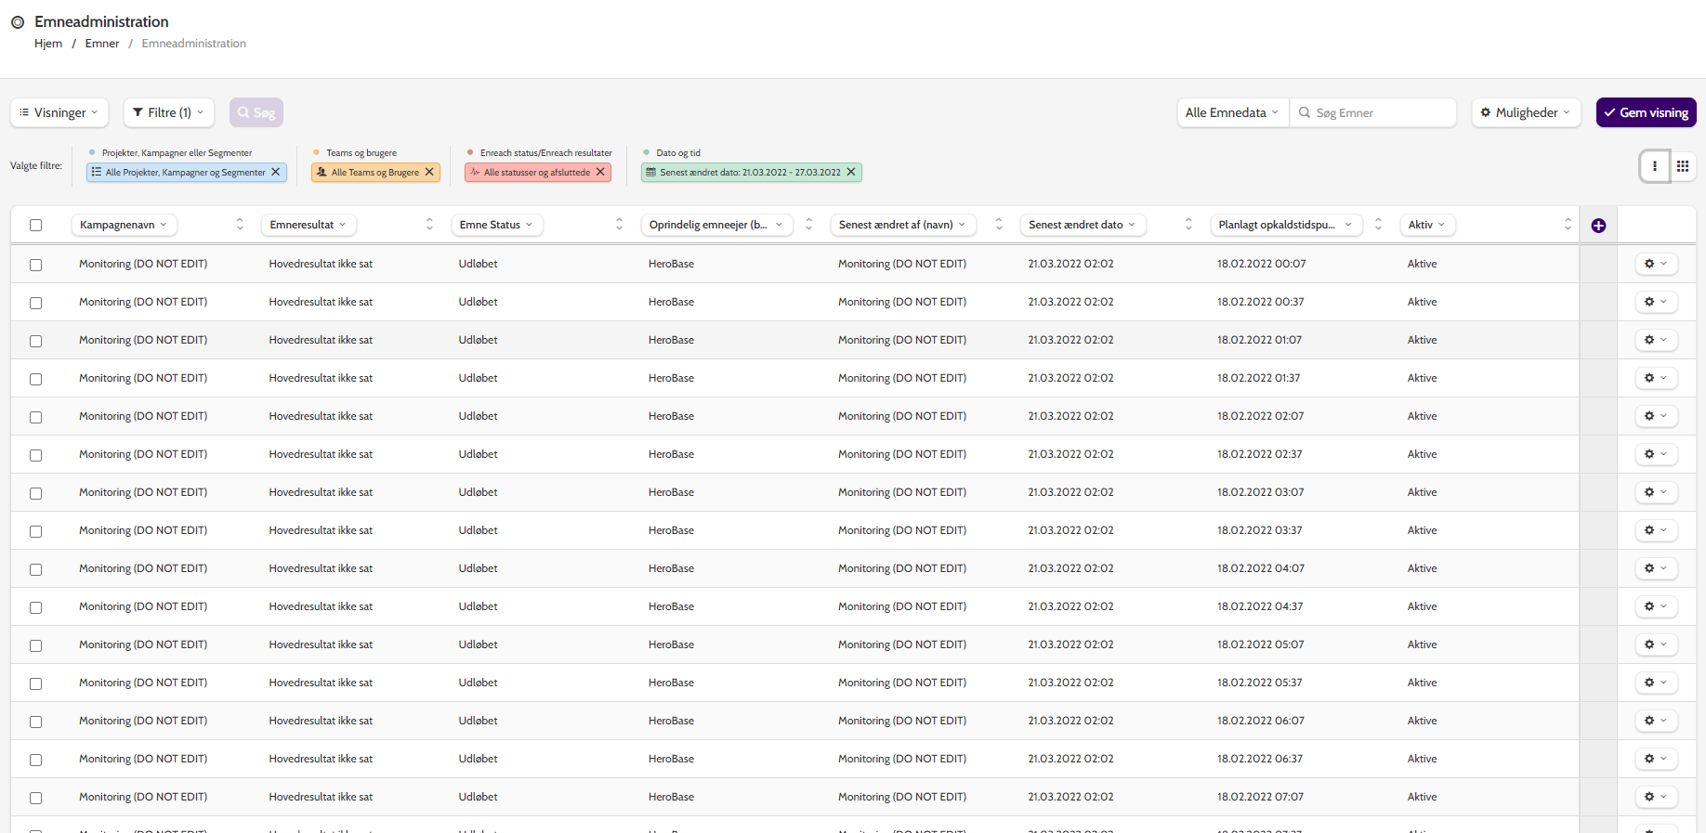
Task: Expand the Alle Emnedata dropdown
Action: 1232,112
